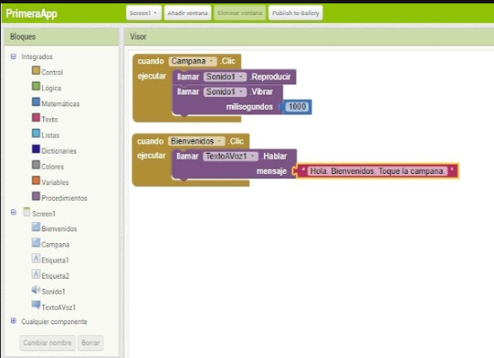This screenshot has width=494, height=358.
Task: Open the TextoAVoz1 dropdown in Hablar block
Action: coord(231,156)
